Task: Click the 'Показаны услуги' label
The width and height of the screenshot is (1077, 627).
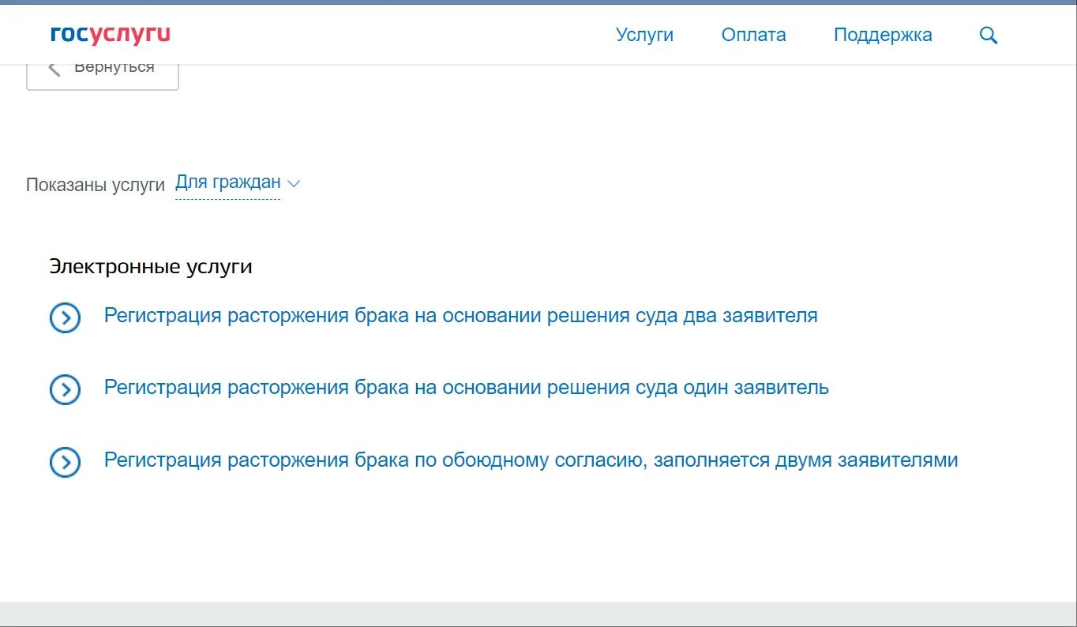Action: pos(96,185)
